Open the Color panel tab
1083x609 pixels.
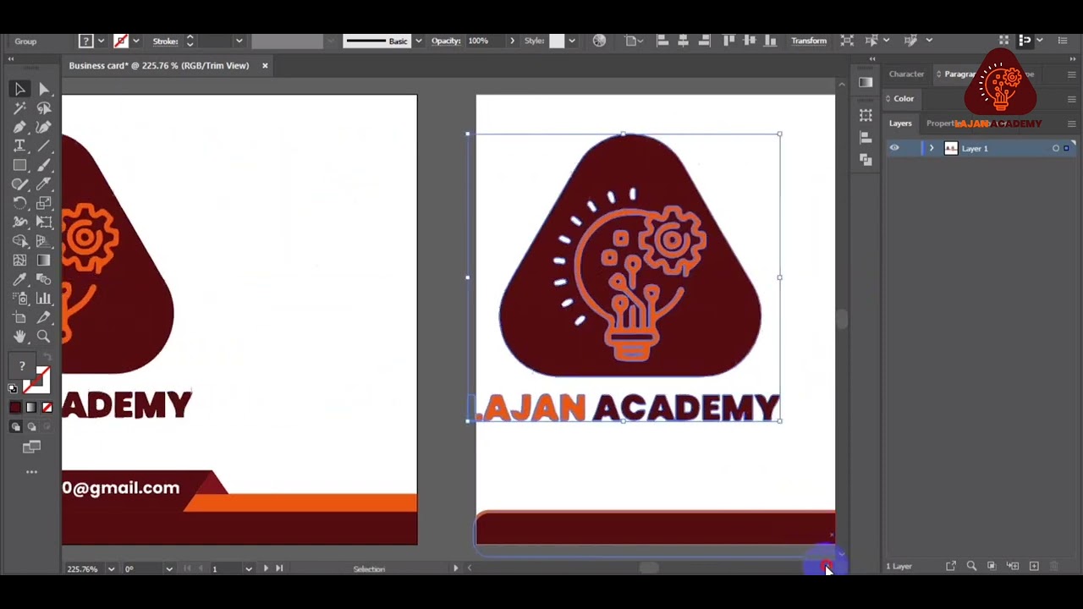pyautogui.click(x=904, y=99)
